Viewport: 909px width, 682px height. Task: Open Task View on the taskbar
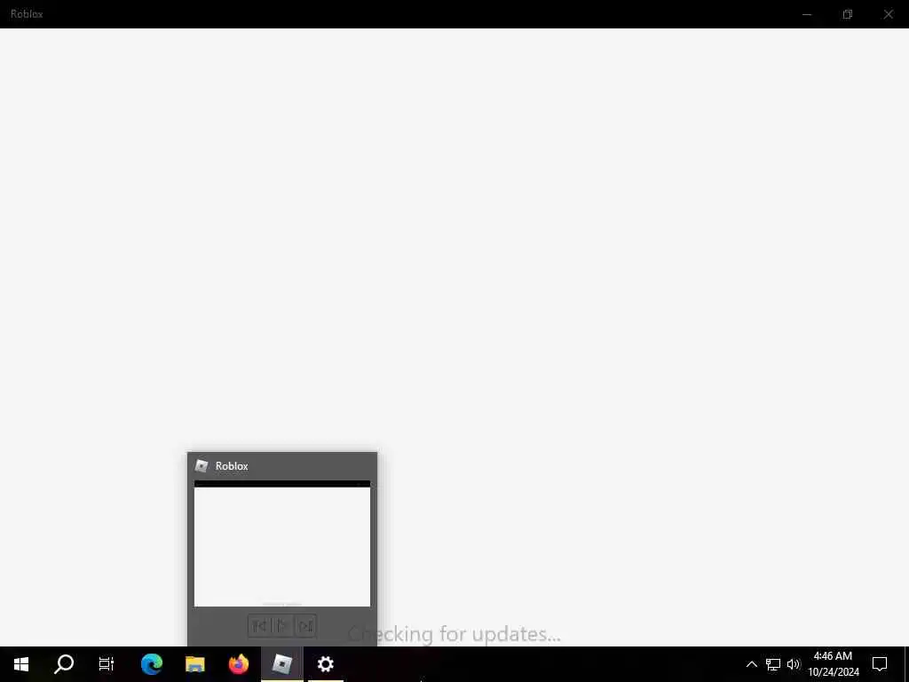pos(107,664)
